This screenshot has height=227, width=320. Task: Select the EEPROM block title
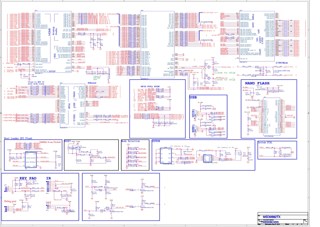tap(158, 141)
